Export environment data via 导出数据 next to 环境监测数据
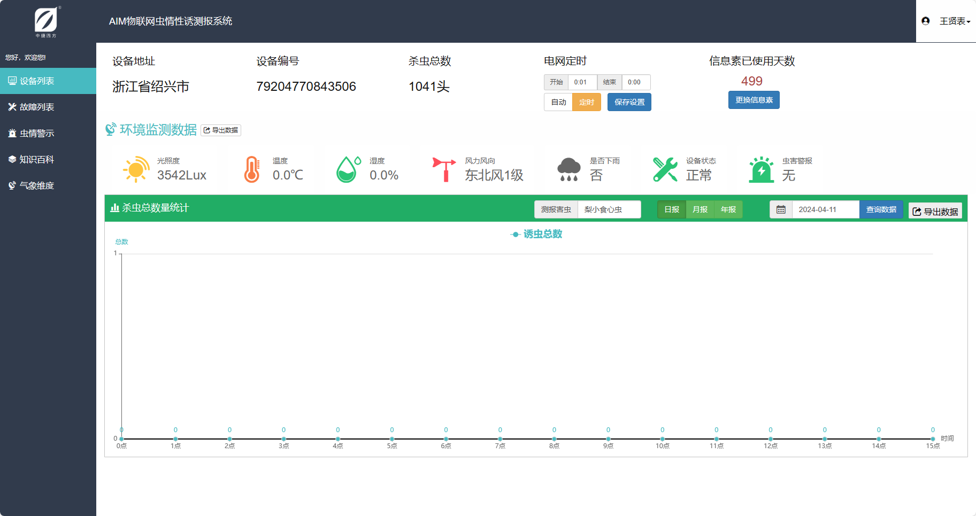 pos(221,130)
